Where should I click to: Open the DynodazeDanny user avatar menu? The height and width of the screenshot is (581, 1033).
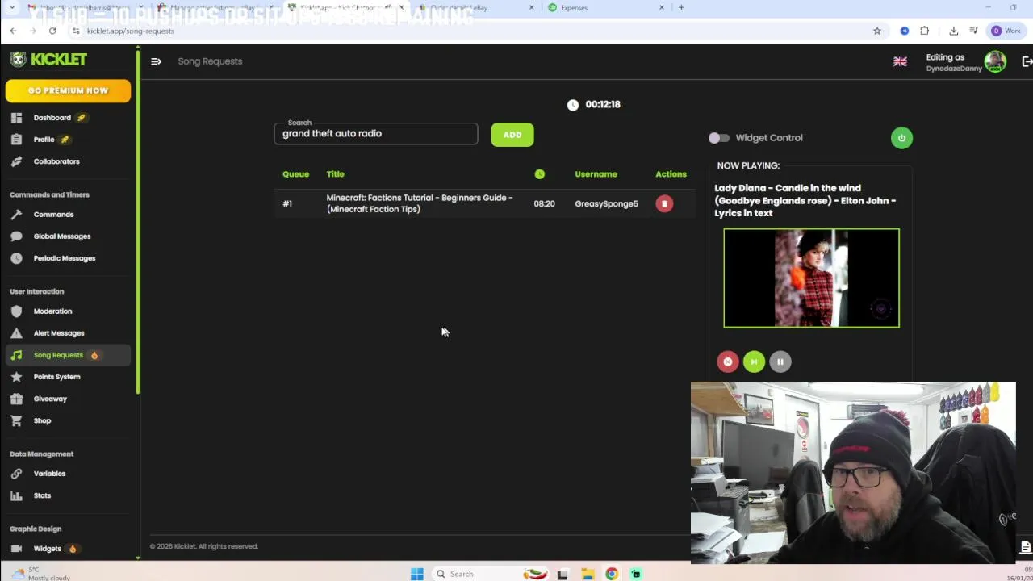click(995, 61)
